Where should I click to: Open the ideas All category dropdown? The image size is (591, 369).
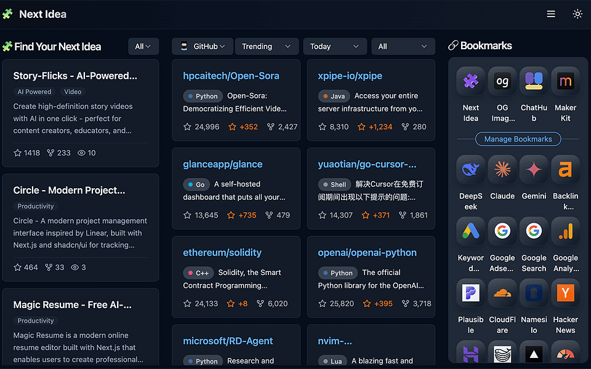tap(143, 46)
